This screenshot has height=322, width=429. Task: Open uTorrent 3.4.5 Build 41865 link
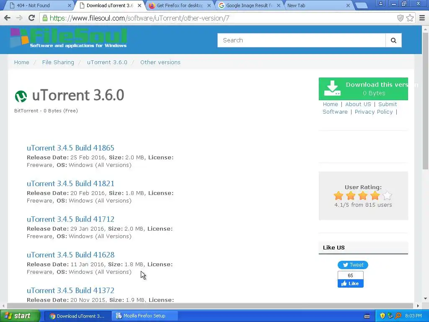pyautogui.click(x=70, y=148)
